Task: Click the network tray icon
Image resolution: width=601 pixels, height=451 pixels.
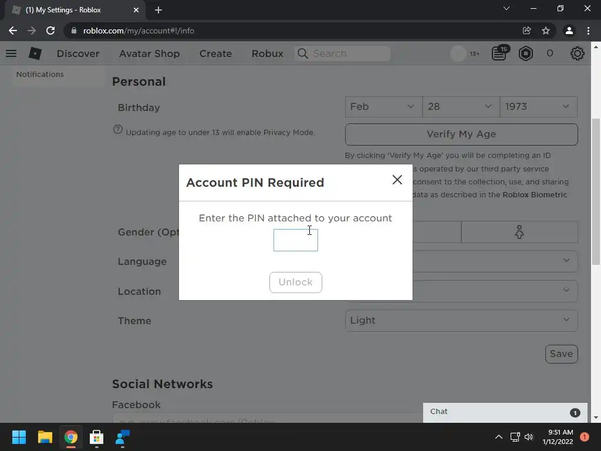Action: pyautogui.click(x=515, y=437)
